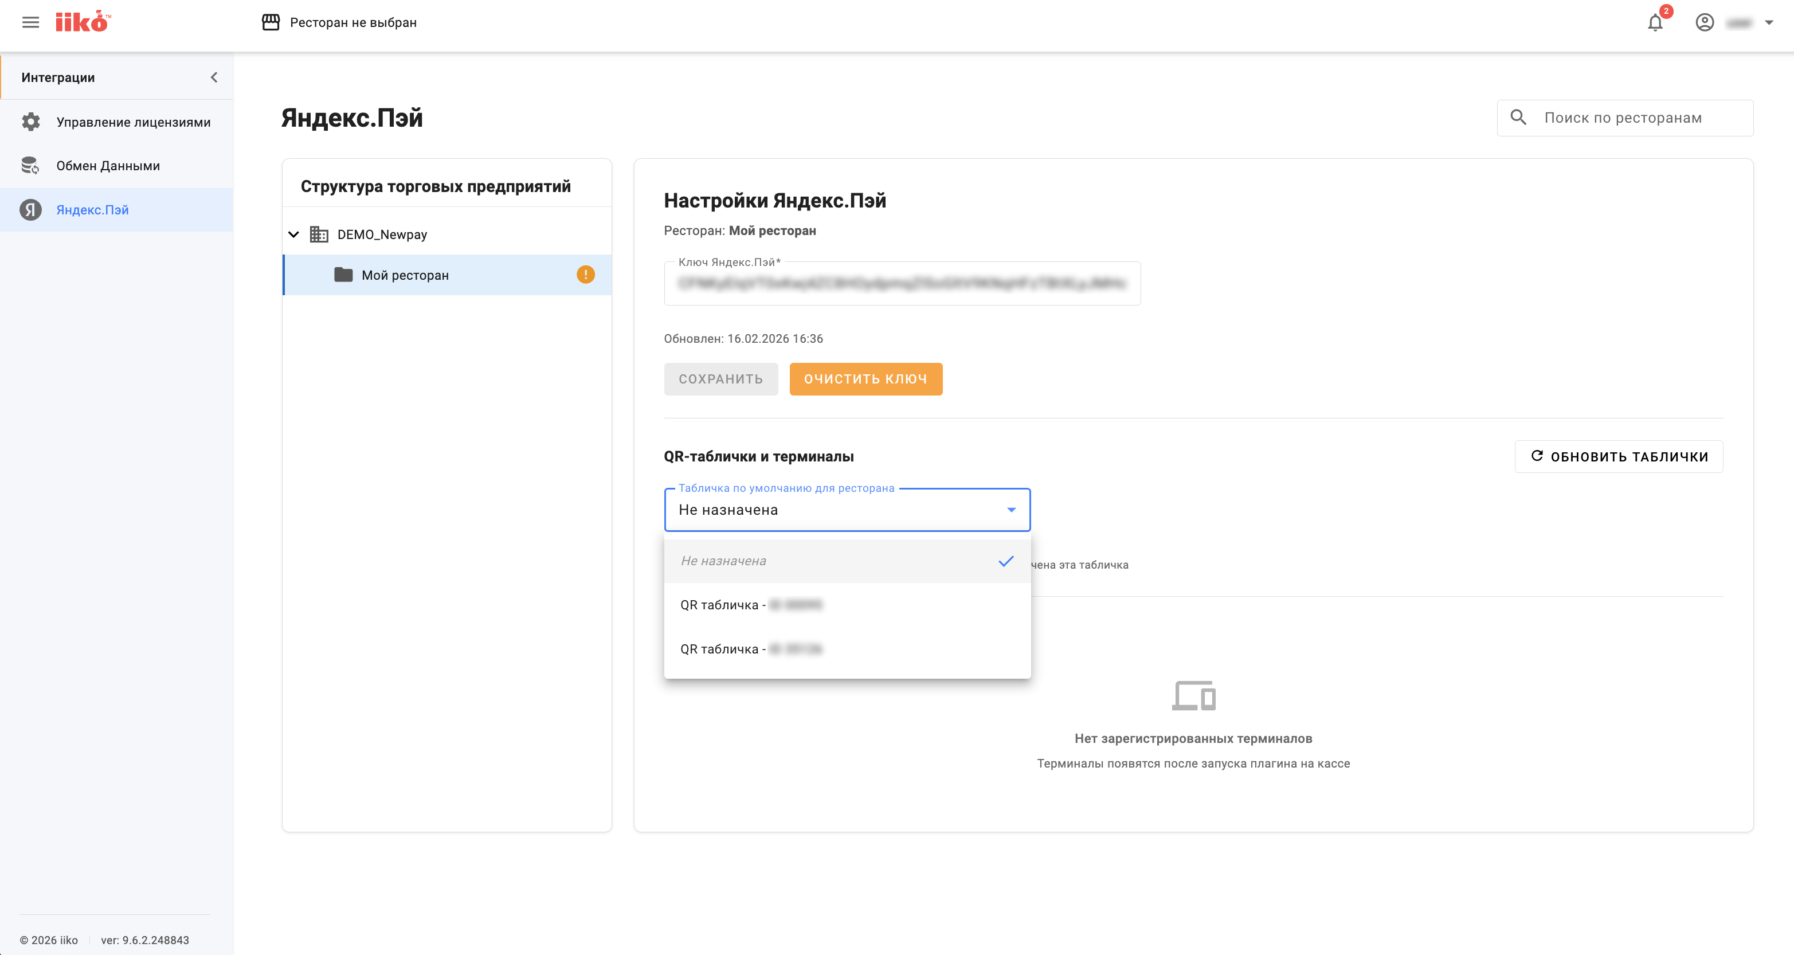The width and height of the screenshot is (1794, 955).
Task: Click the Структура торговых предприятий heading
Action: [435, 186]
